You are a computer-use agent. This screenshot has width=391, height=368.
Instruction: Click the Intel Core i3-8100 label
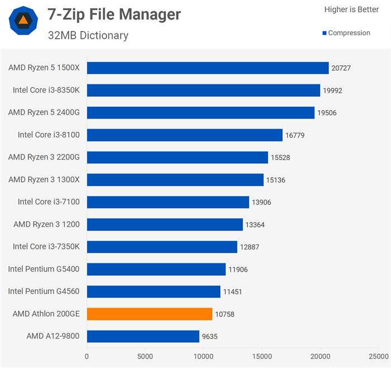pos(49,135)
